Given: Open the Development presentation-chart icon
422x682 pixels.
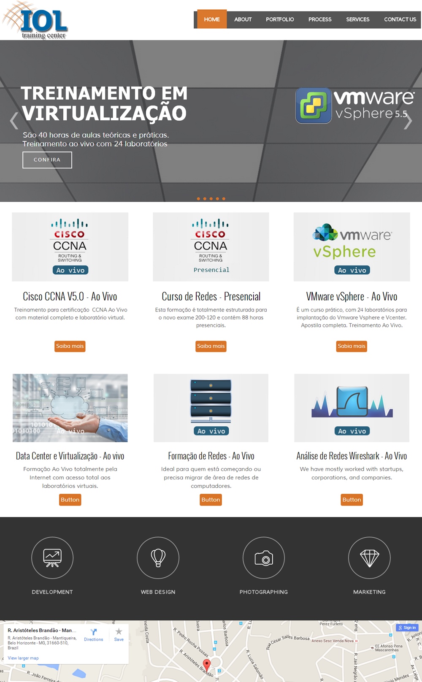Looking at the screenshot, I should click(52, 558).
